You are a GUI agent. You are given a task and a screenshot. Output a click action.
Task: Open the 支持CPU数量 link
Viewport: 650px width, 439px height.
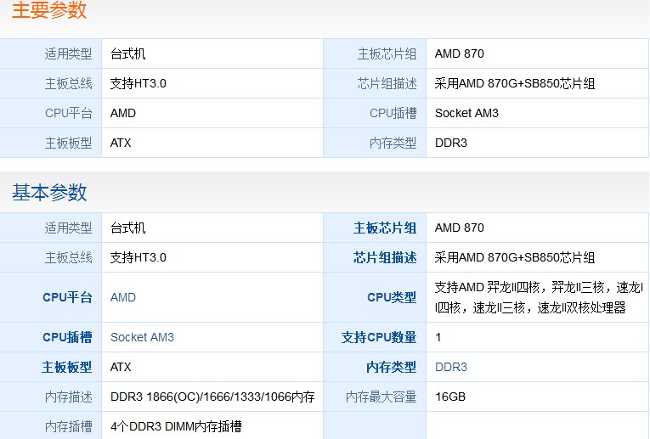tap(379, 337)
